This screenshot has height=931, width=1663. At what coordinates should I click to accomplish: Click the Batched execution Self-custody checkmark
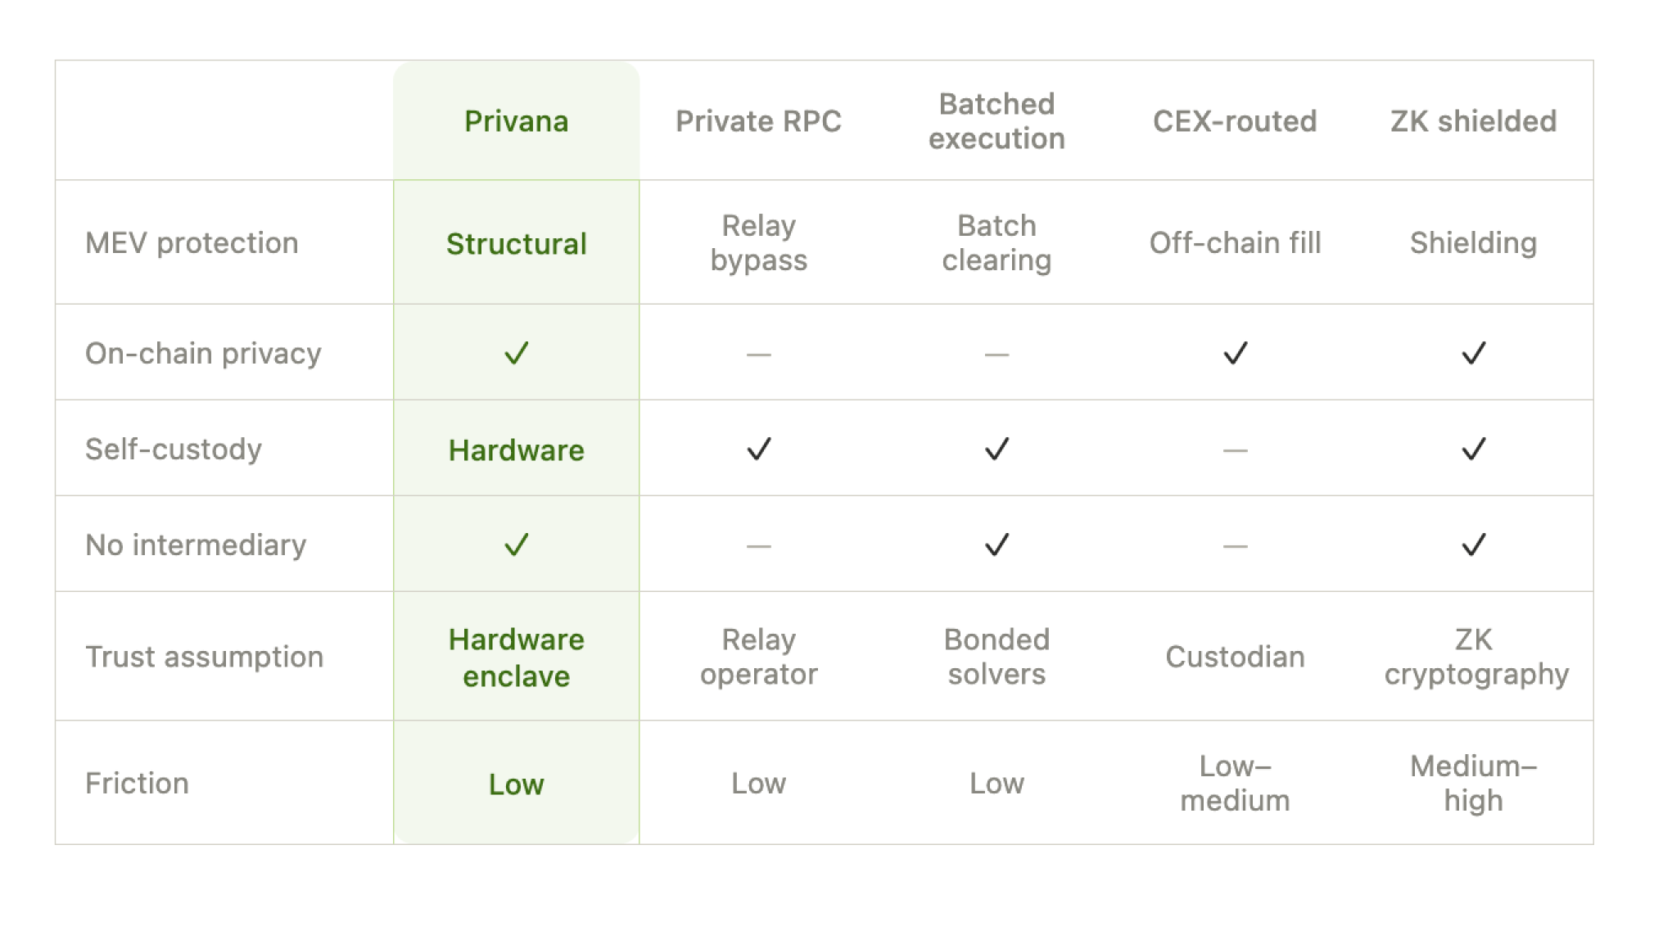[996, 449]
